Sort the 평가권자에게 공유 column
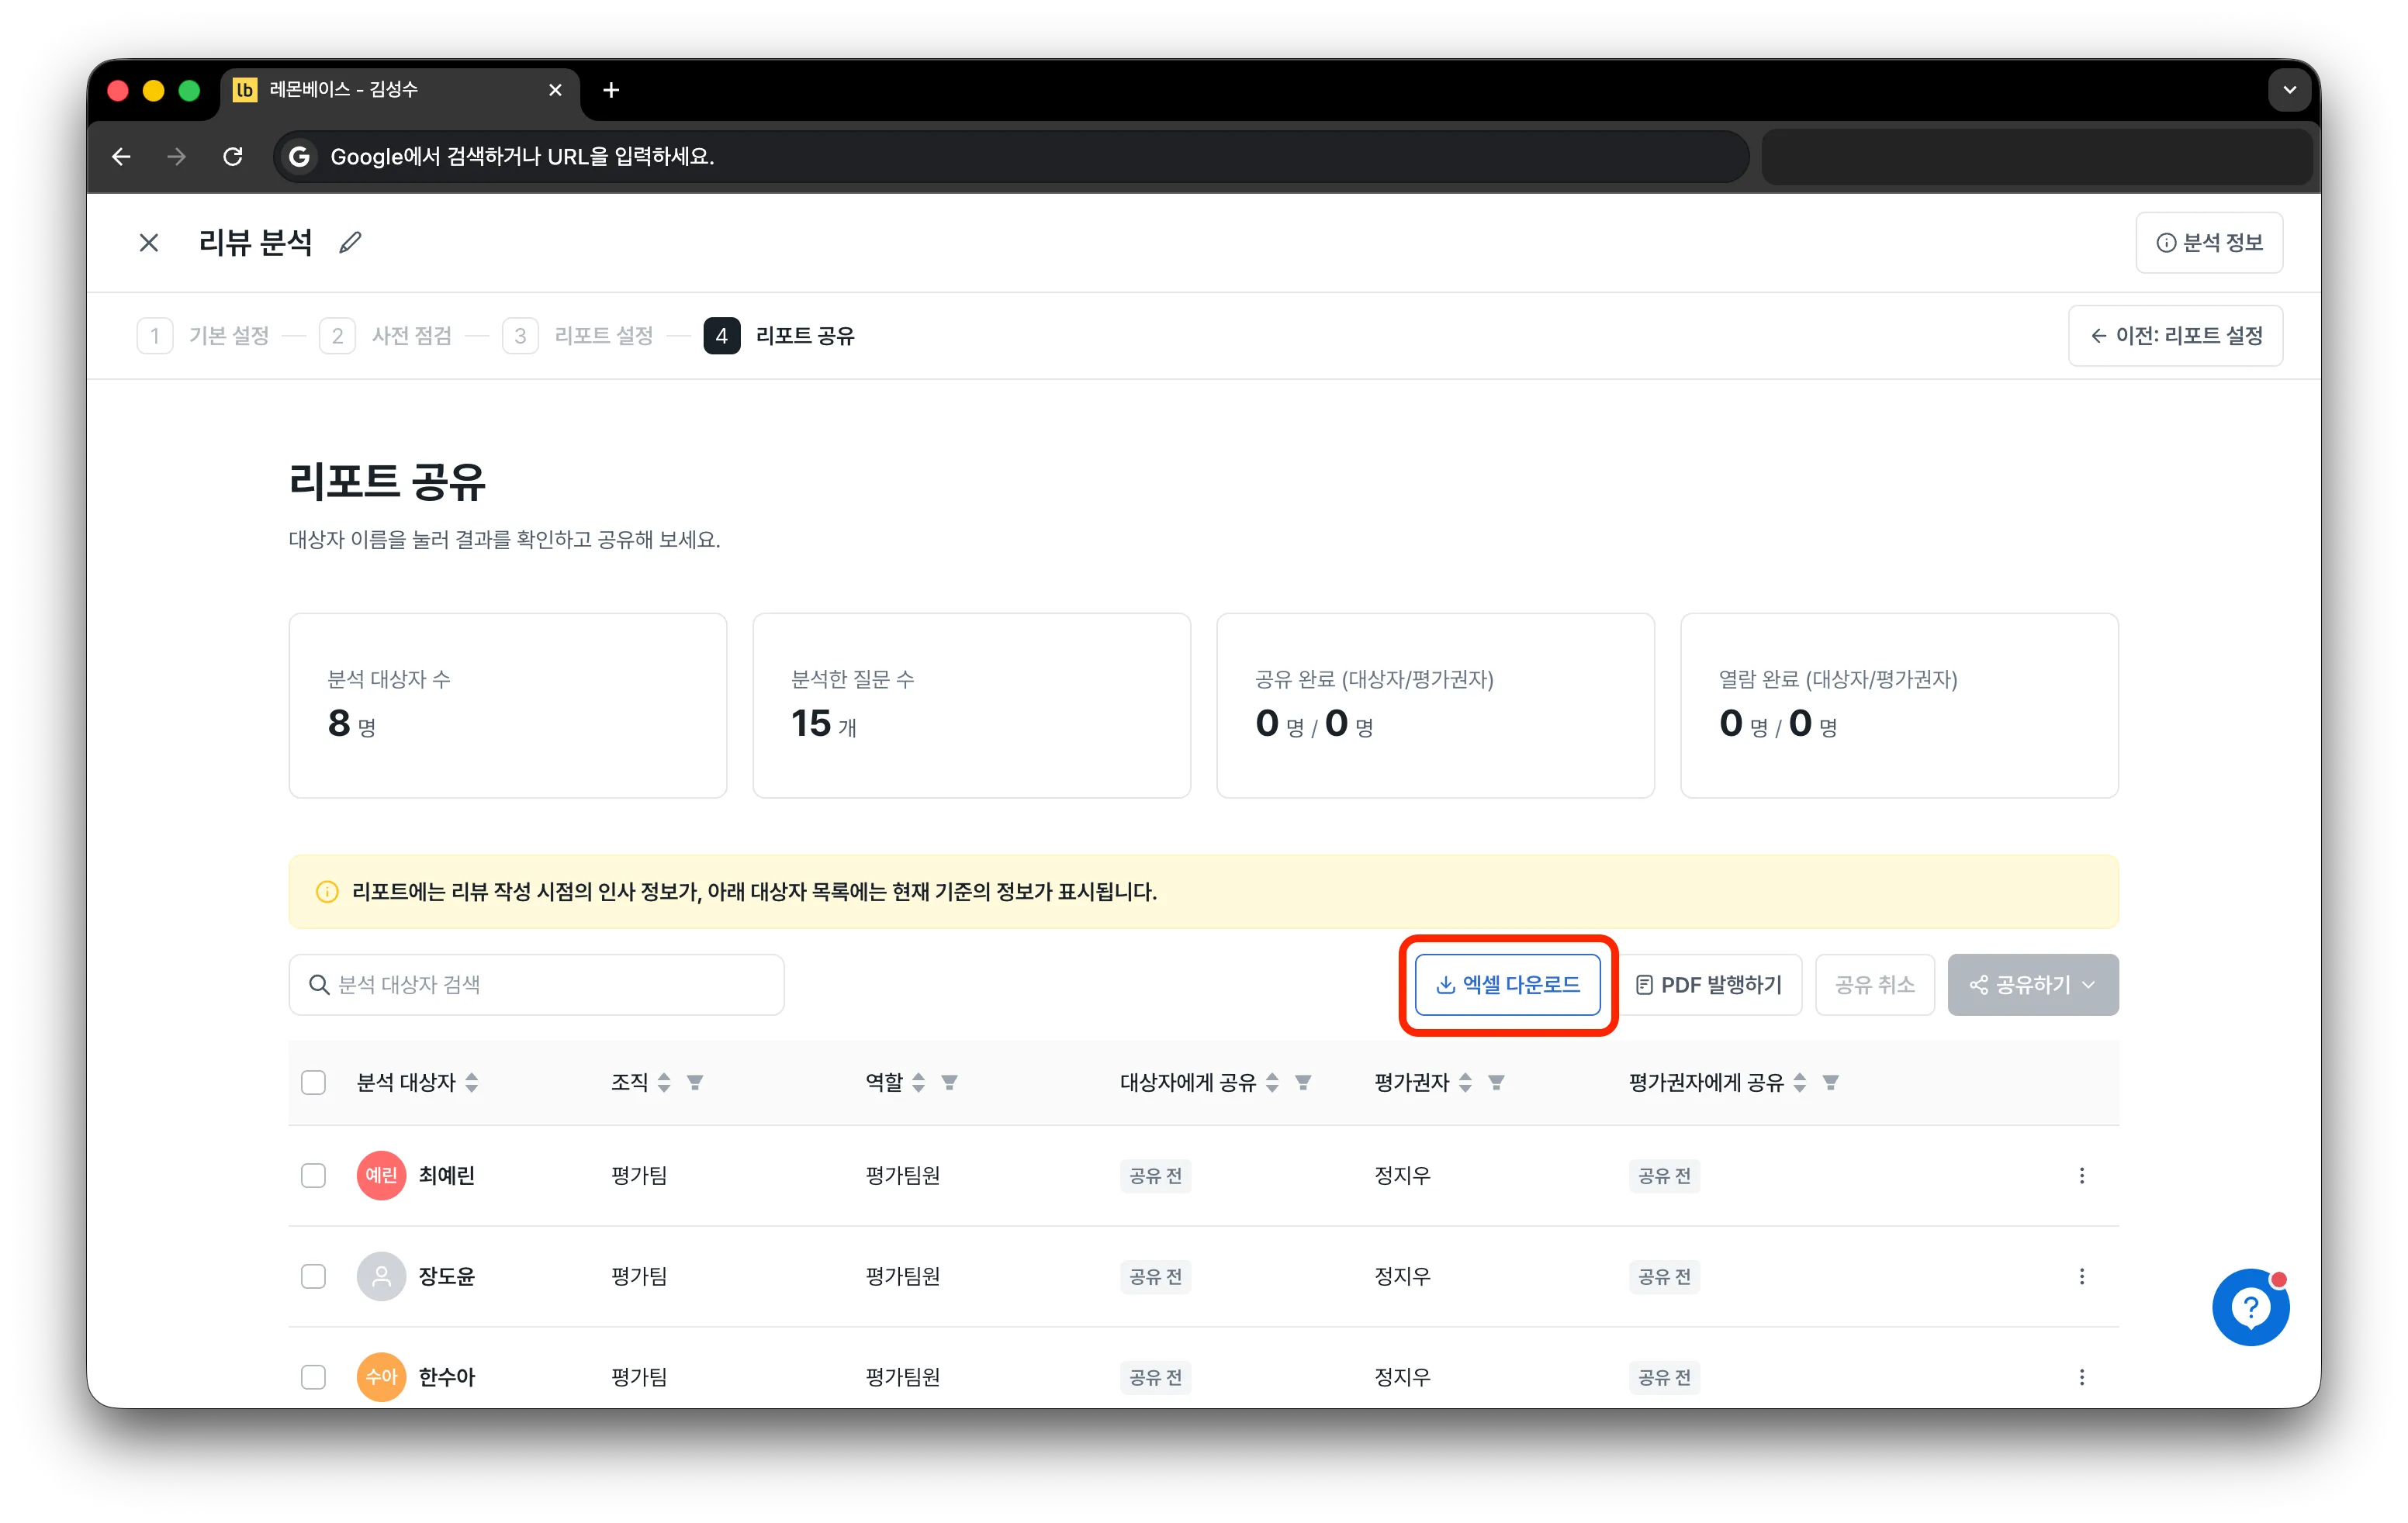The image size is (2408, 1523). (x=1799, y=1083)
